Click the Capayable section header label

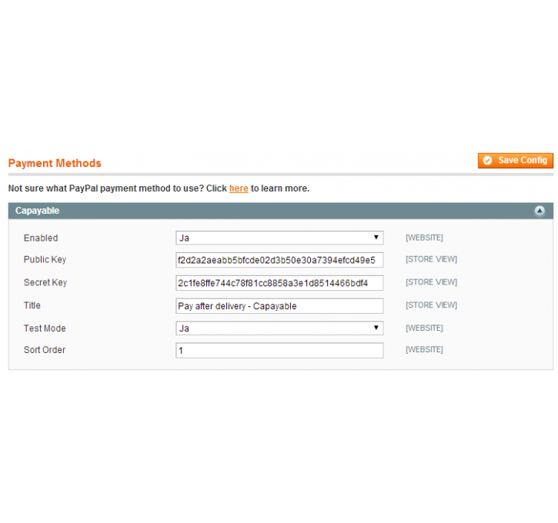38,211
